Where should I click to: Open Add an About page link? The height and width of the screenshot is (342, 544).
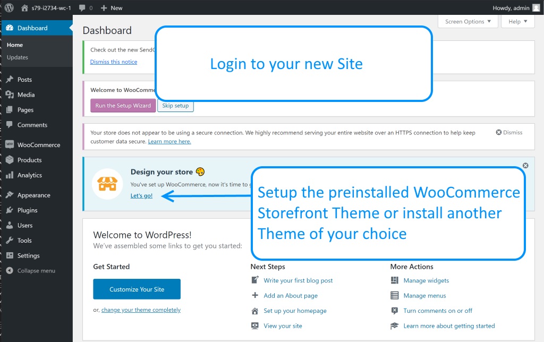pyautogui.click(x=291, y=295)
